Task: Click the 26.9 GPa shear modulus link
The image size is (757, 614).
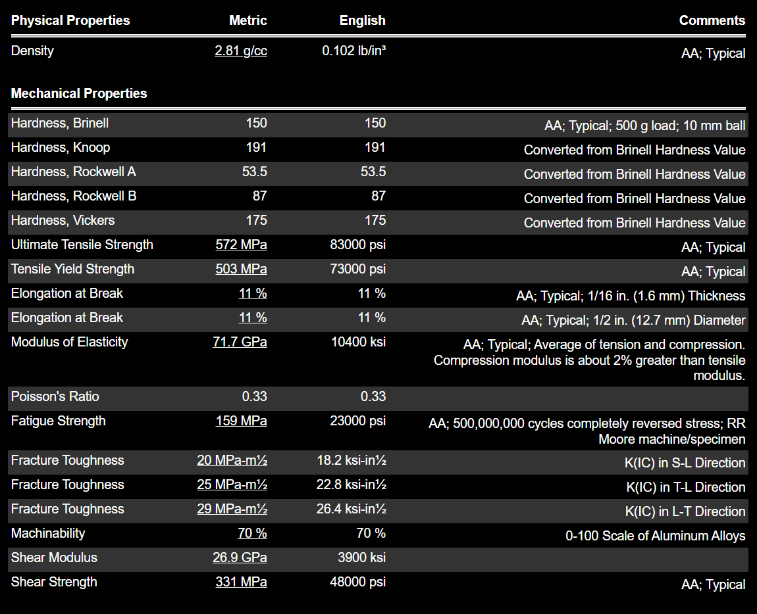Action: point(240,557)
